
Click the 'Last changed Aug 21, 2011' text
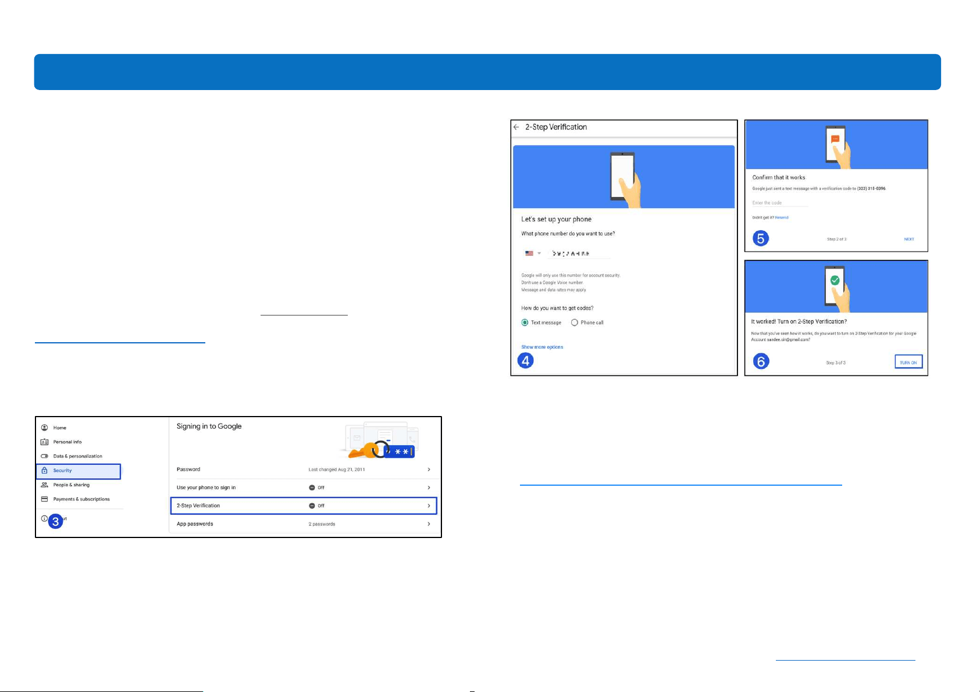[x=337, y=469]
